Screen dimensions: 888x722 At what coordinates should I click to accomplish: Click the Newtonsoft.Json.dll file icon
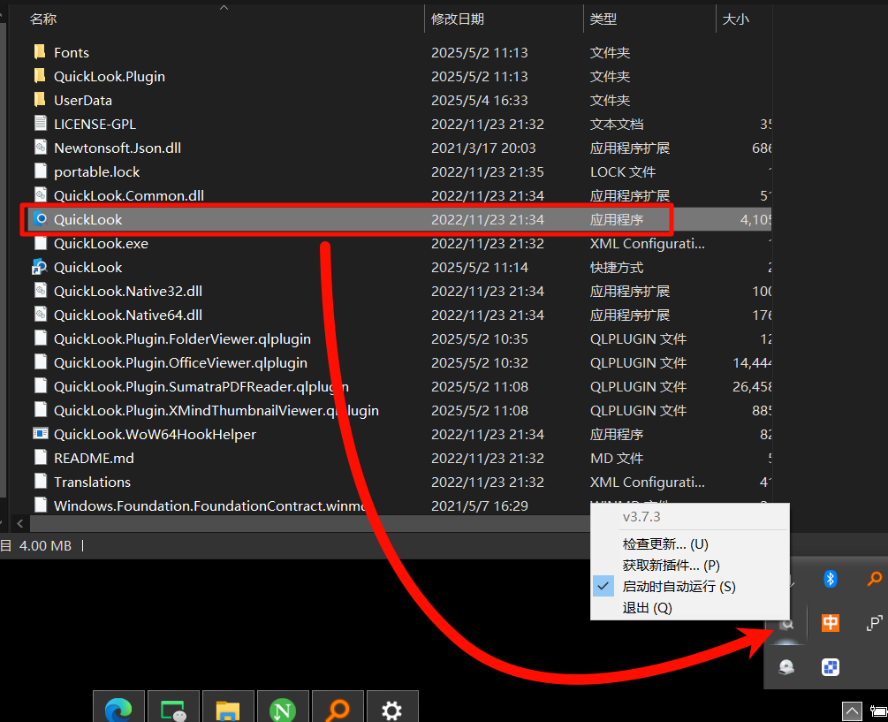(x=41, y=148)
